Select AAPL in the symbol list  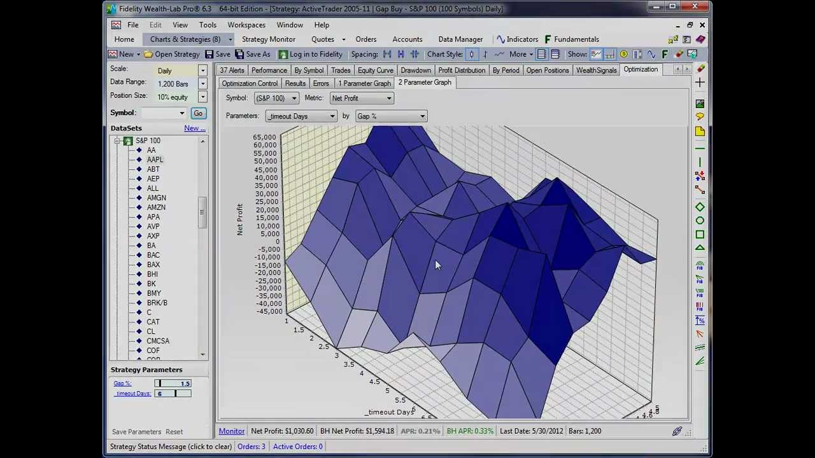point(155,160)
